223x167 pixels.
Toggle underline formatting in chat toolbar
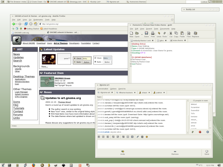tap(108, 137)
